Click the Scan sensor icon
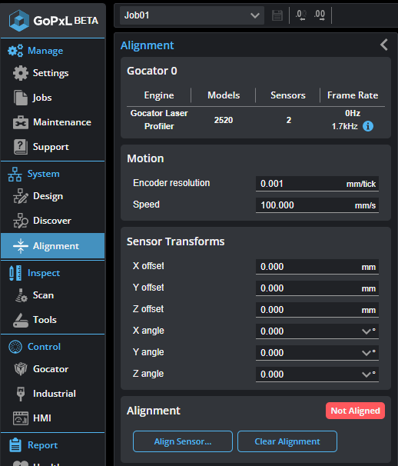398x466 pixels. point(21,295)
